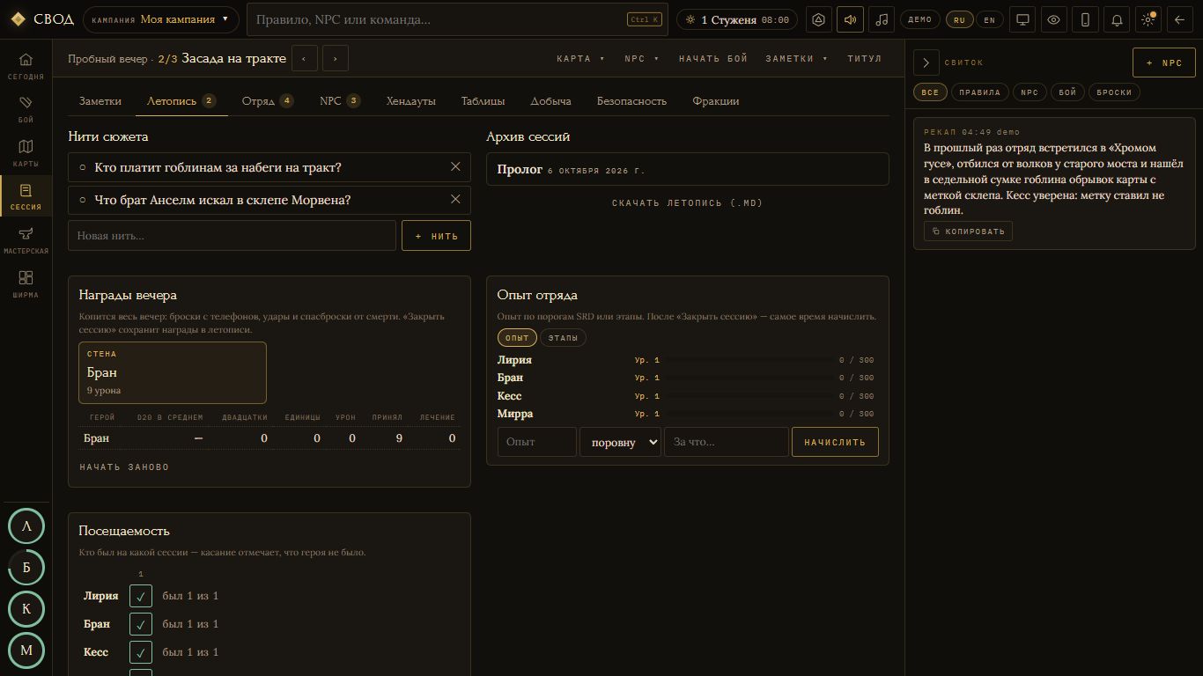Image resolution: width=1203 pixels, height=676 pixels.
Task: Go to the previous scene arrow
Action: pyautogui.click(x=304, y=58)
